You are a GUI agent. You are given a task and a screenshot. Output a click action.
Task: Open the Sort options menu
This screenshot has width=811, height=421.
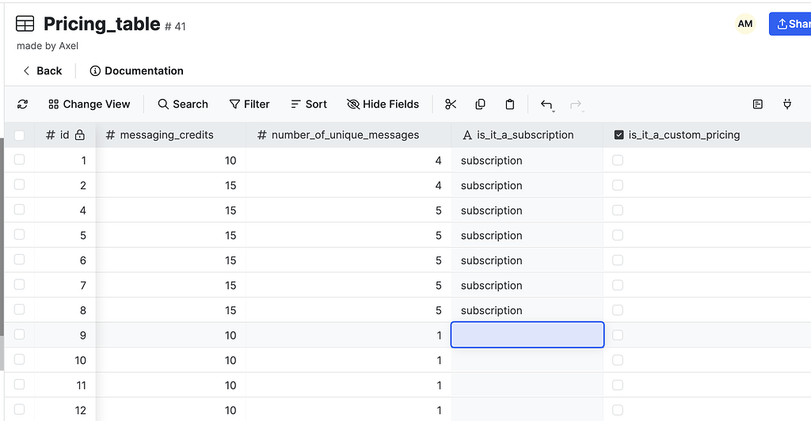[309, 104]
